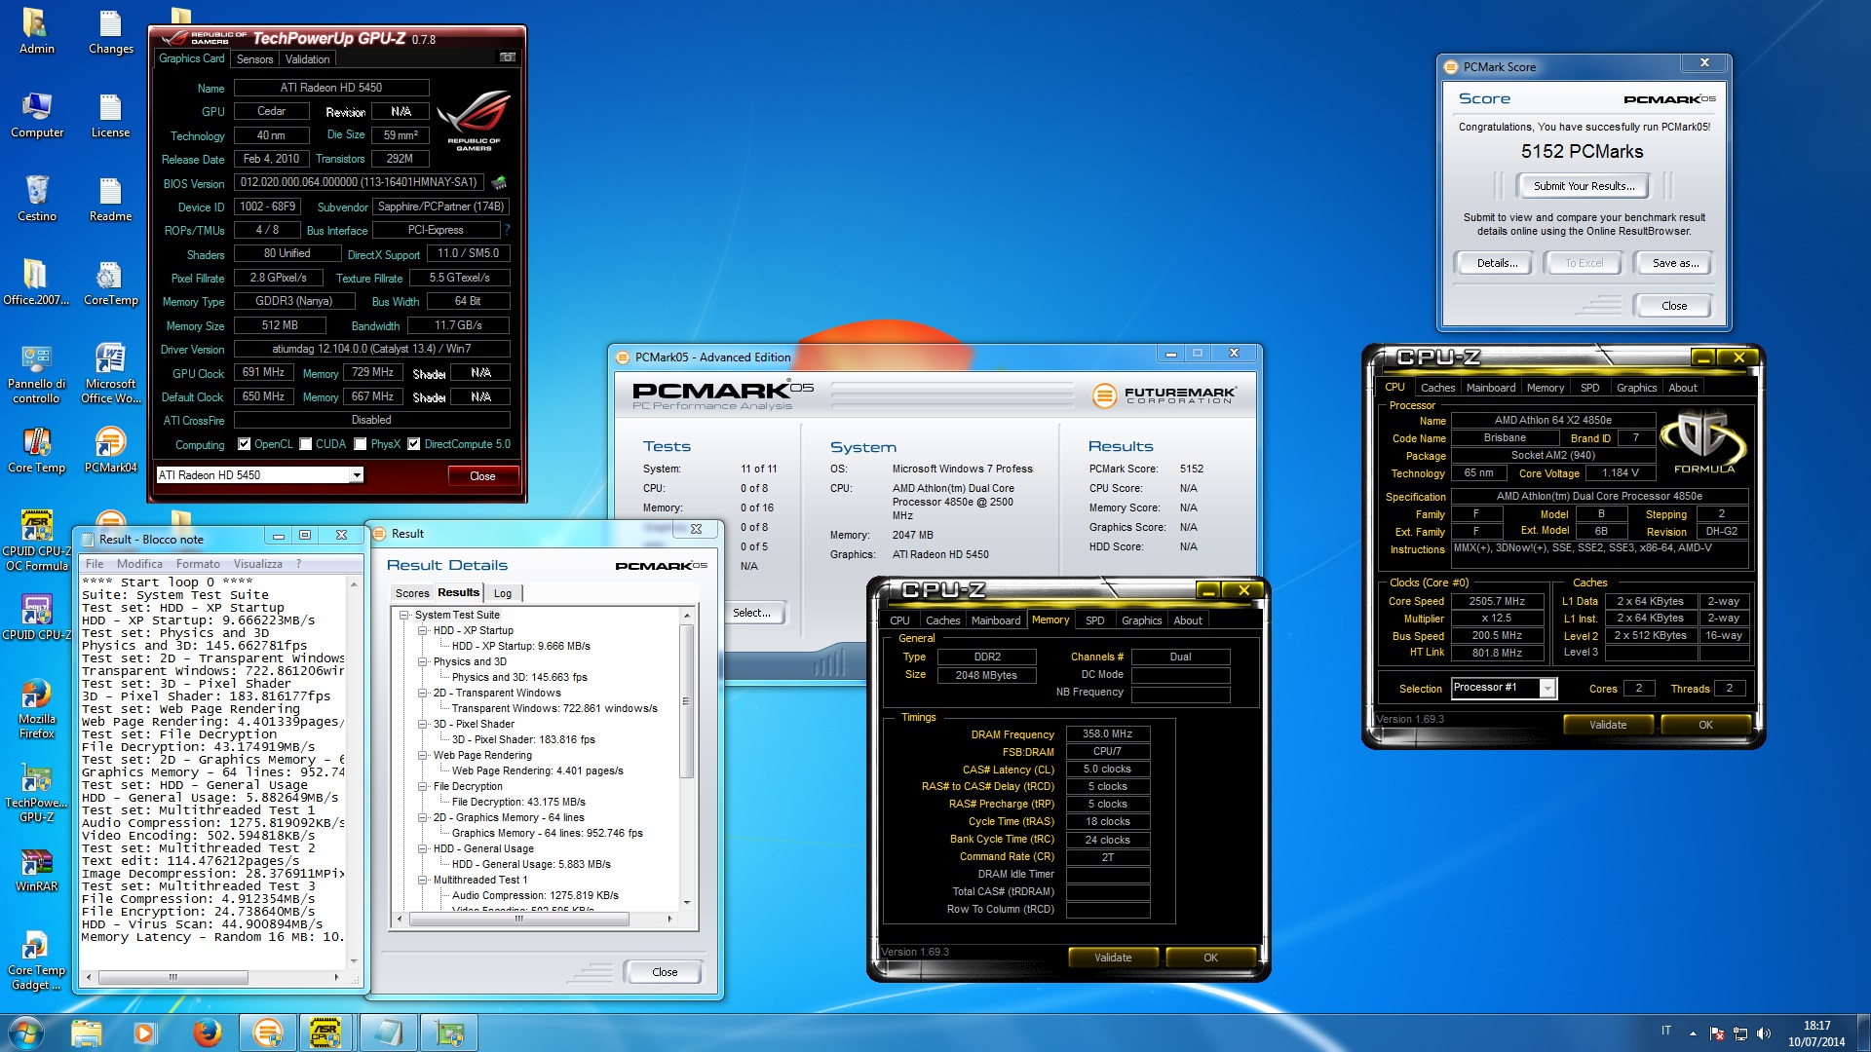Select the Readme desktop file

(111, 199)
